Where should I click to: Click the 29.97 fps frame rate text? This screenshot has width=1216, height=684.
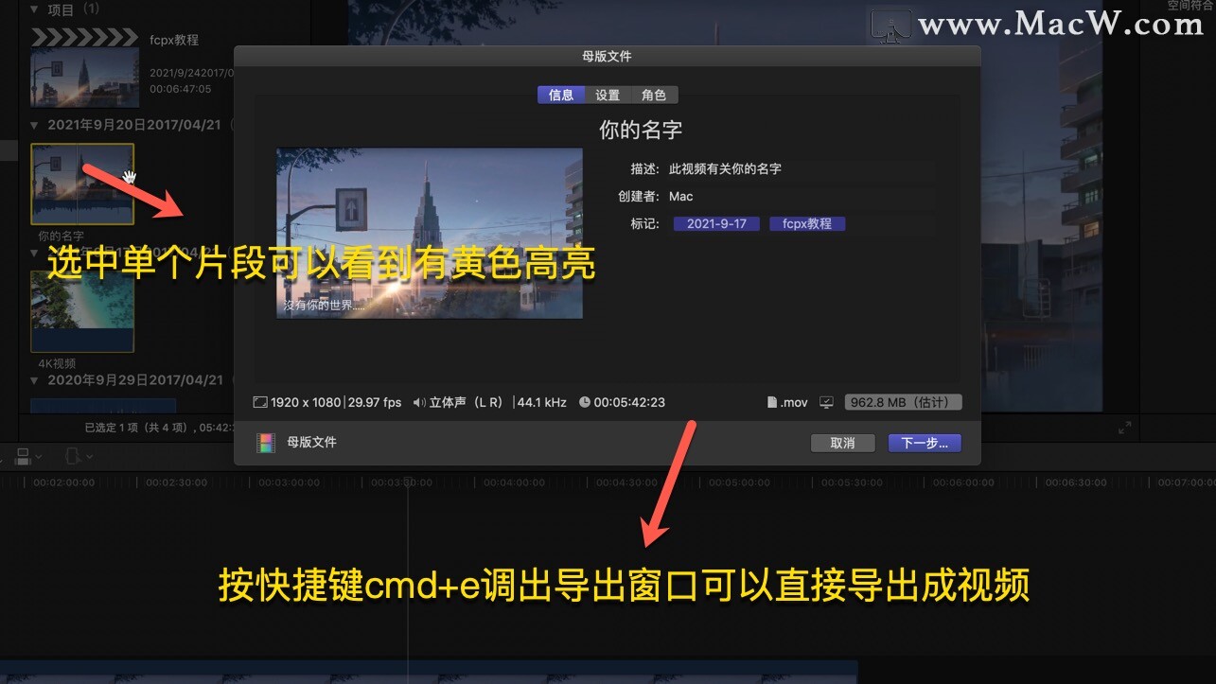click(375, 402)
